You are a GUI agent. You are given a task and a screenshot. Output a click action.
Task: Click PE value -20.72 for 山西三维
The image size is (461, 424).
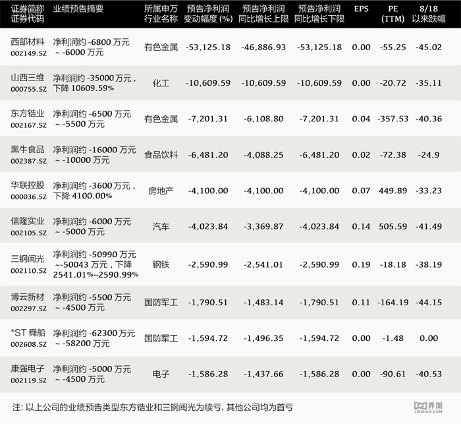pos(393,83)
